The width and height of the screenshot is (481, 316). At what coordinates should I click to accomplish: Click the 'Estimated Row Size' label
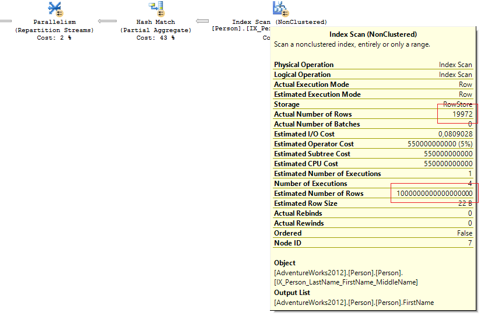click(306, 203)
